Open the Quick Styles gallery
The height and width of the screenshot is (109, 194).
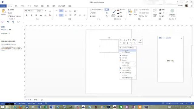point(113,13)
